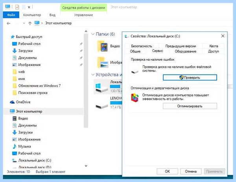Viewport: 236px width, 182px height.
Task: Select Изображения under Этот компьютер
Action: 29,139
